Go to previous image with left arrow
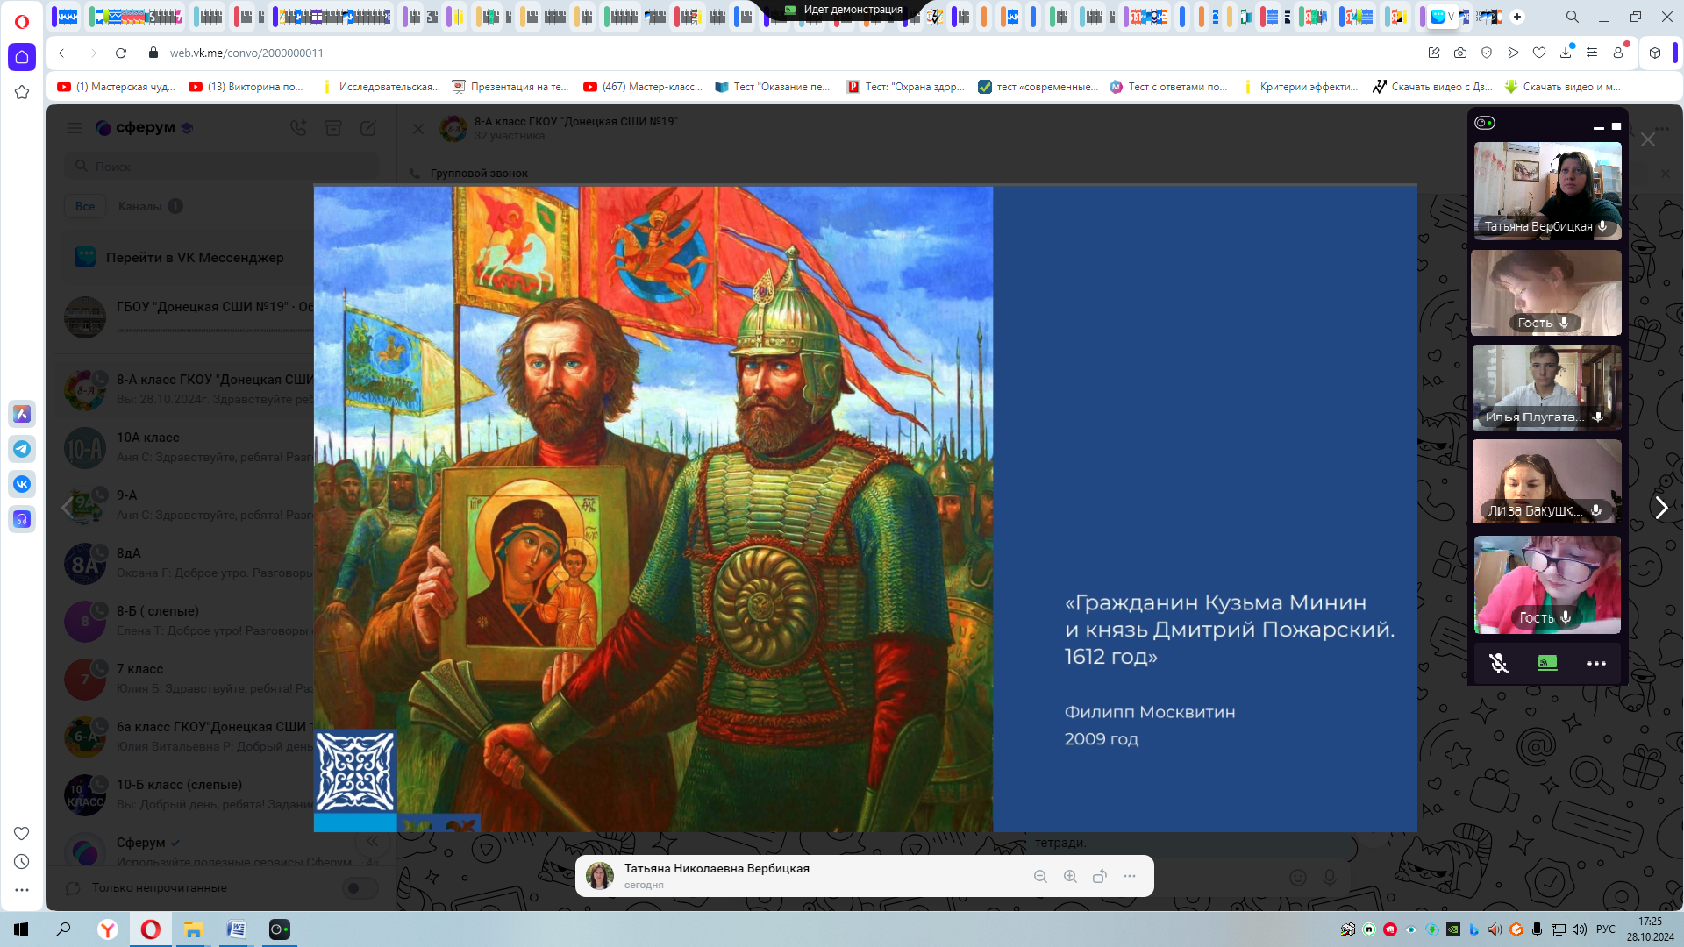Screen dimensions: 1684x947 point(68,508)
